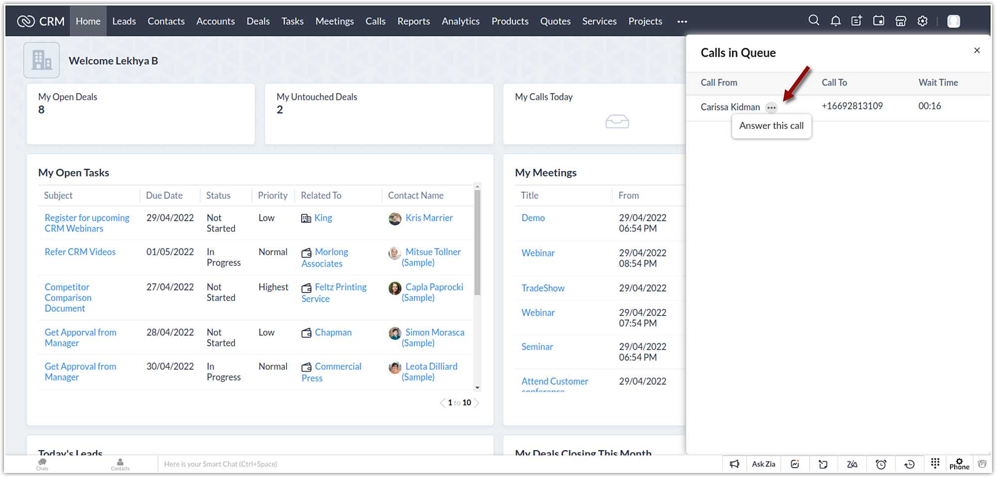
Task: Open the dial pad icon
Action: tap(935, 463)
